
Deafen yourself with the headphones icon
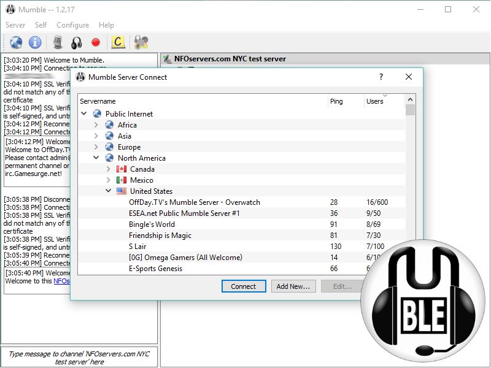77,42
